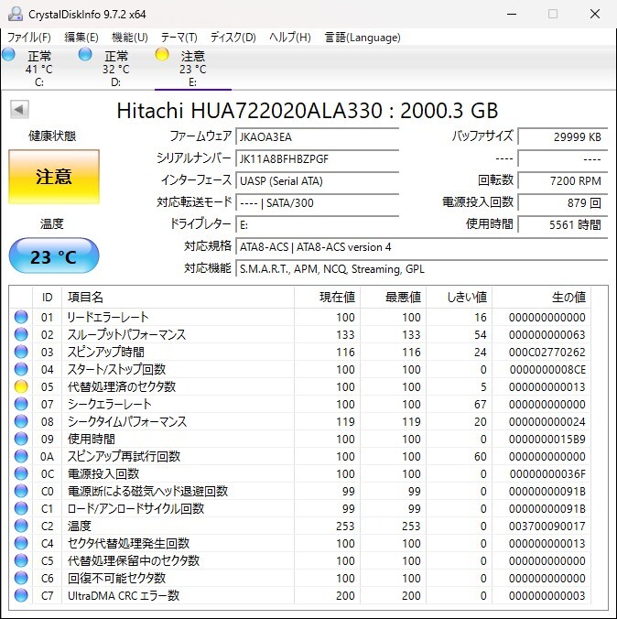
Task: Click the 健康状態 label
Action: point(52,136)
